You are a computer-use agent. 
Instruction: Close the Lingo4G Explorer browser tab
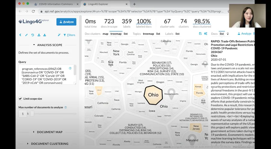(x=126, y=4)
